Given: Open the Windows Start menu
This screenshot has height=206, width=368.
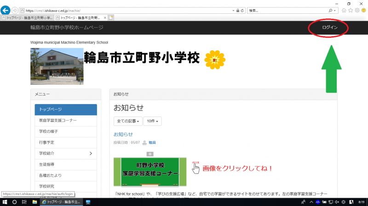Looking at the screenshot, I should tap(4, 202).
